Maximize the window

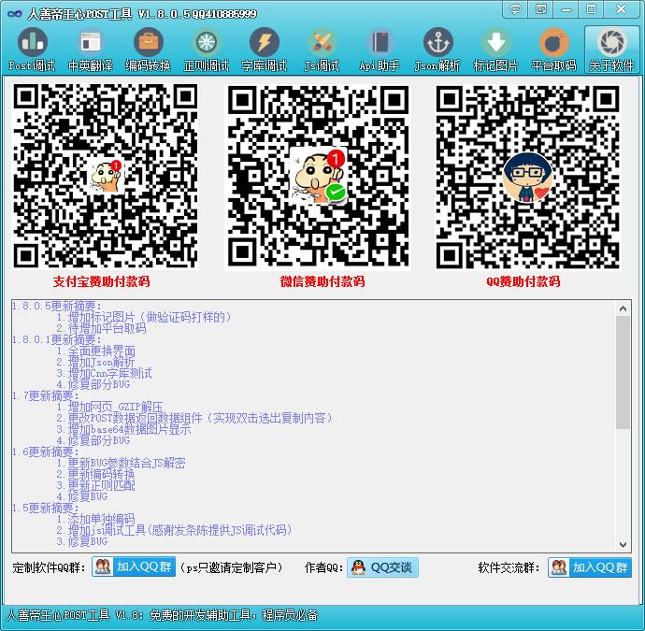591,9
